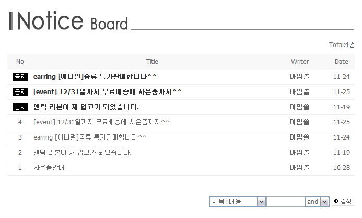The image size is (362, 218).
Task: Open post number 2 엔틱 리본 title
Action: point(82,153)
